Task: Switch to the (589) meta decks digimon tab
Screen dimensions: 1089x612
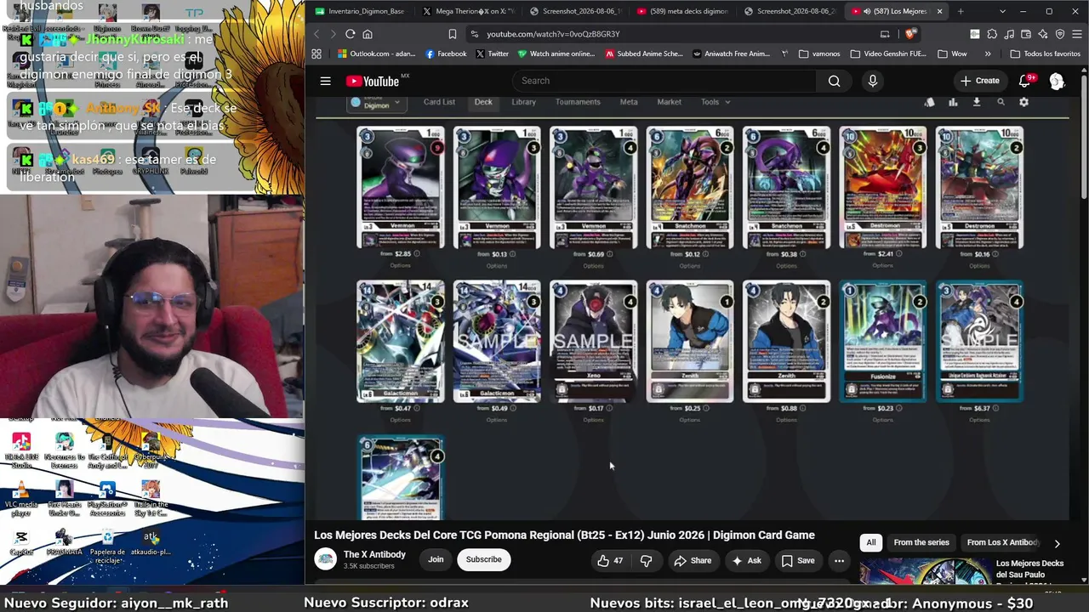Action: [x=681, y=11]
